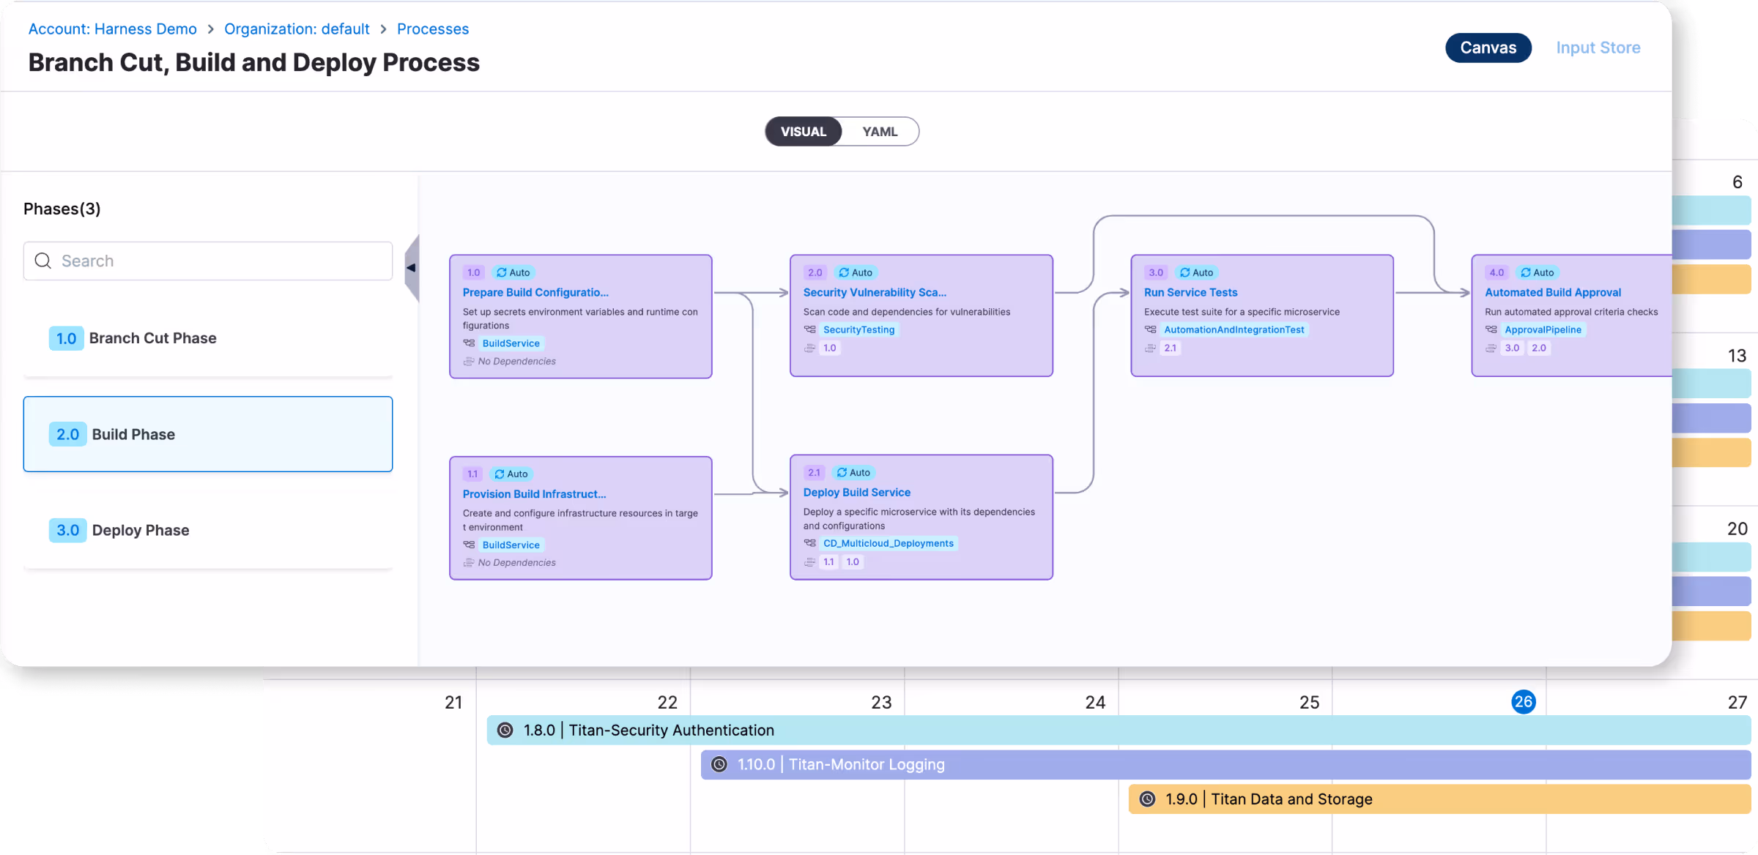Image resolution: width=1758 pixels, height=855 pixels.
Task: Open the Processes breadcrumb link
Action: (x=432, y=29)
